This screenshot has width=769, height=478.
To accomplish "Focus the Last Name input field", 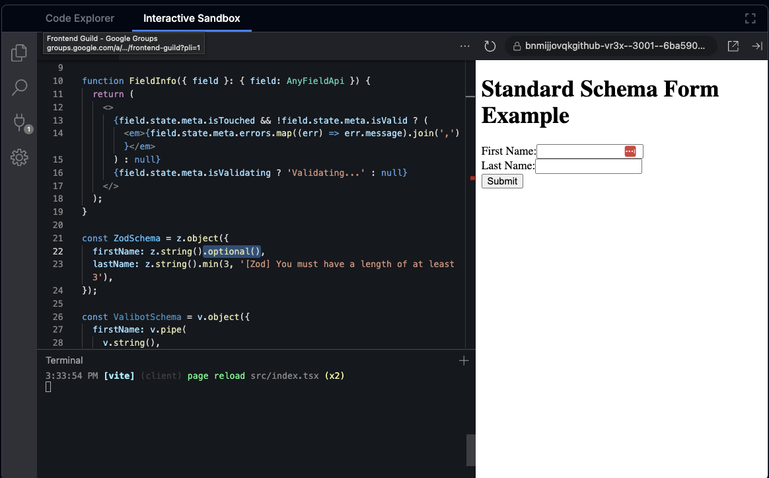I will point(589,167).
